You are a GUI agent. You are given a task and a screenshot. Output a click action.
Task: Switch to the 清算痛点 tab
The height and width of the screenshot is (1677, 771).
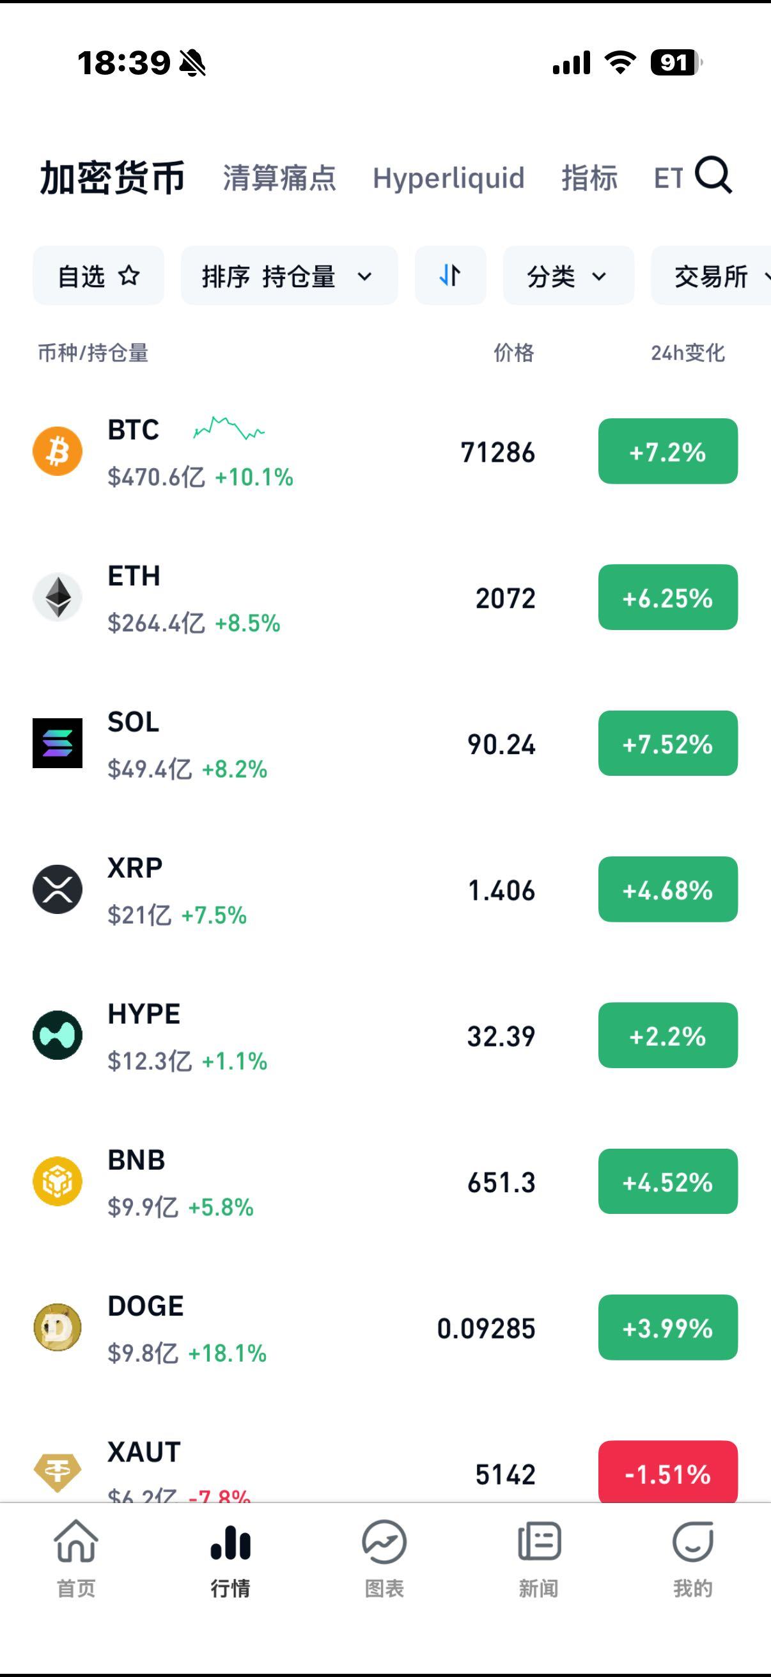279,178
